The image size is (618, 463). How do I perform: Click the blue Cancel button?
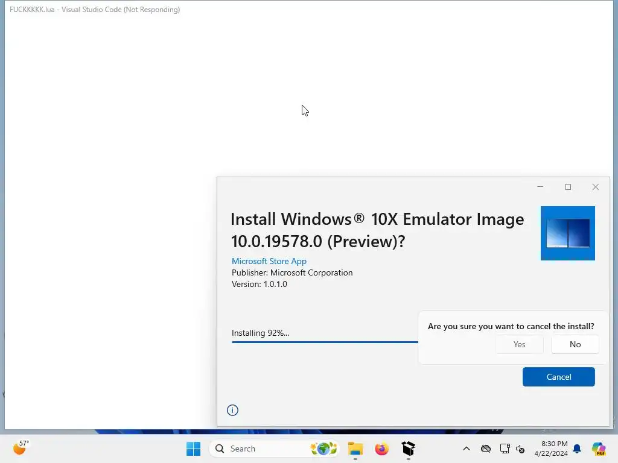coord(558,377)
